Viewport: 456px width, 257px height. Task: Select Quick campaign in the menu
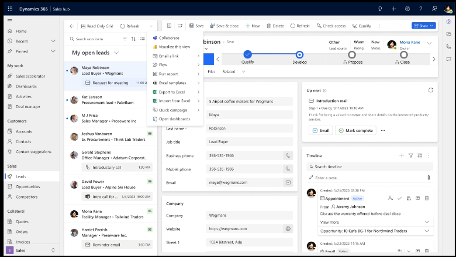[x=175, y=110]
